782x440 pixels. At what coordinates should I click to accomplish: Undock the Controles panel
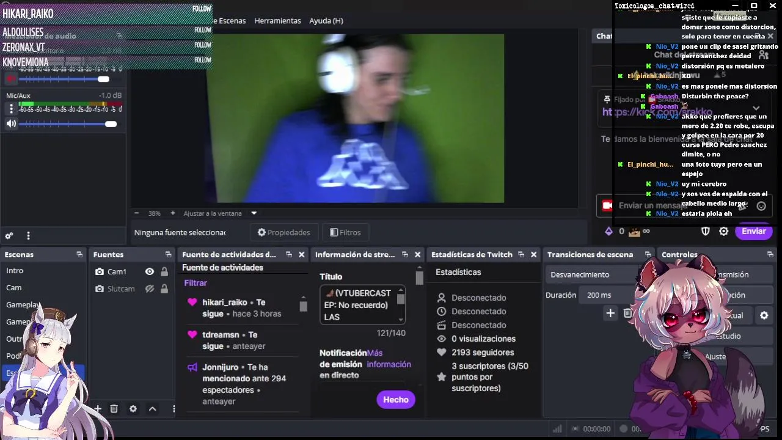point(771,254)
